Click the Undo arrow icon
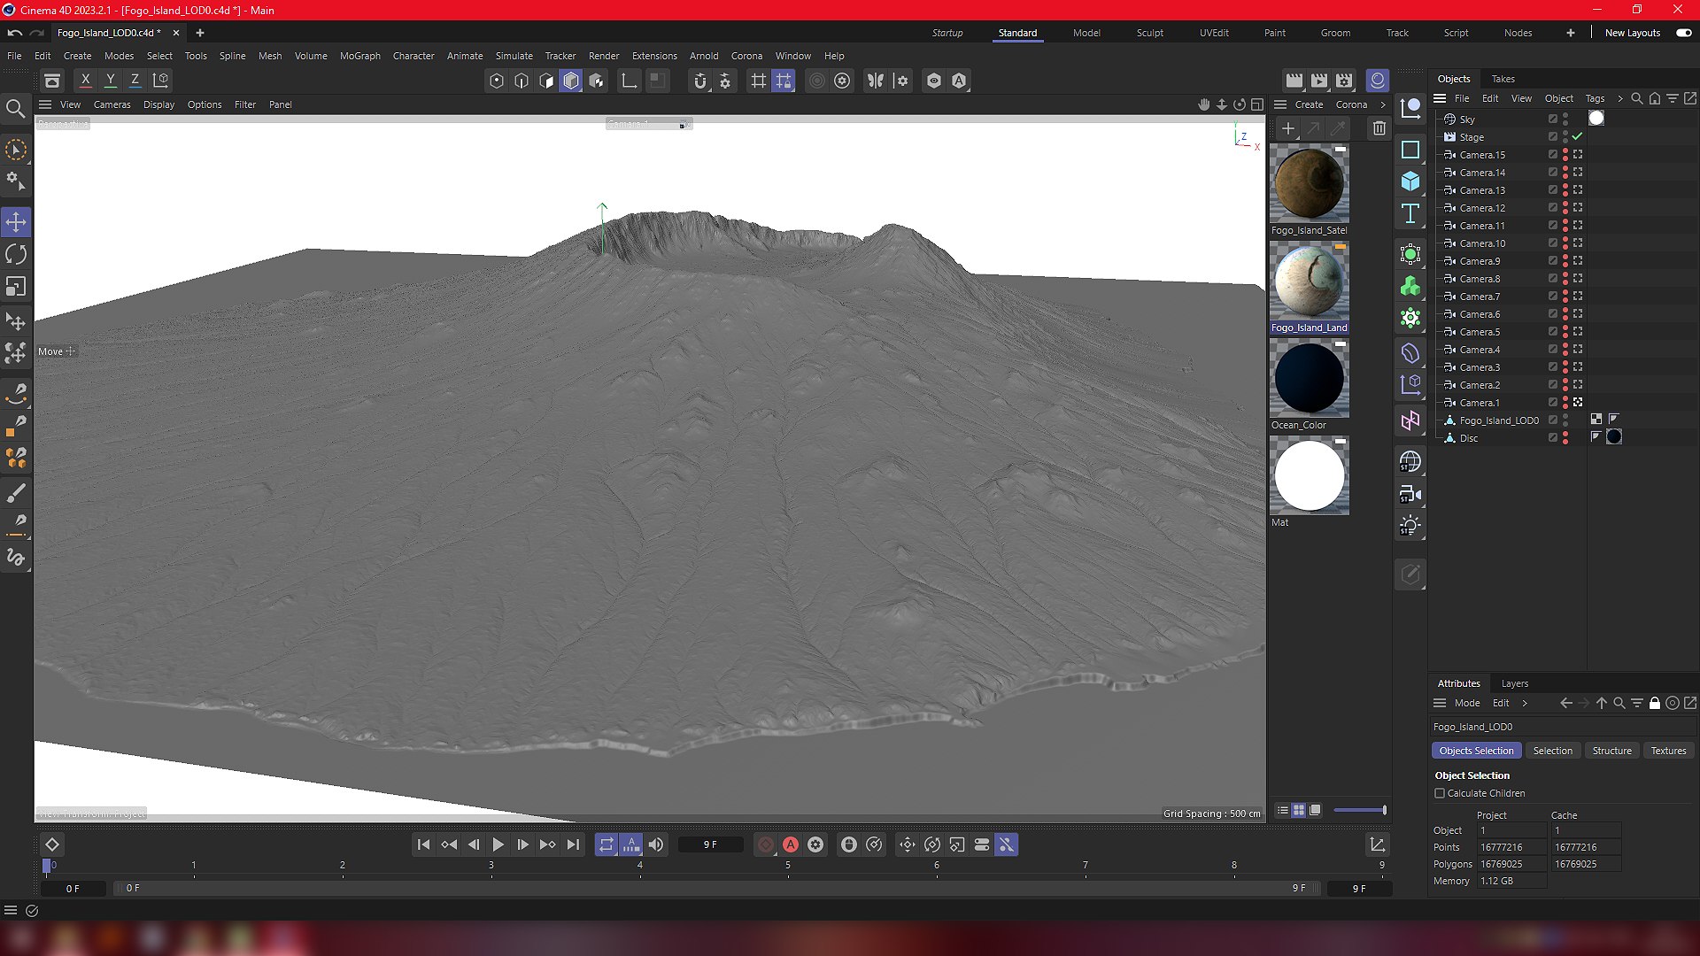The width and height of the screenshot is (1700, 956). point(15,33)
